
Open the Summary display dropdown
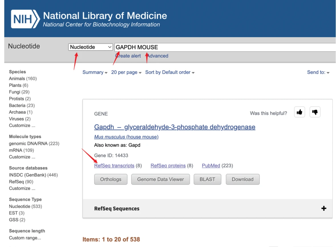coord(95,72)
